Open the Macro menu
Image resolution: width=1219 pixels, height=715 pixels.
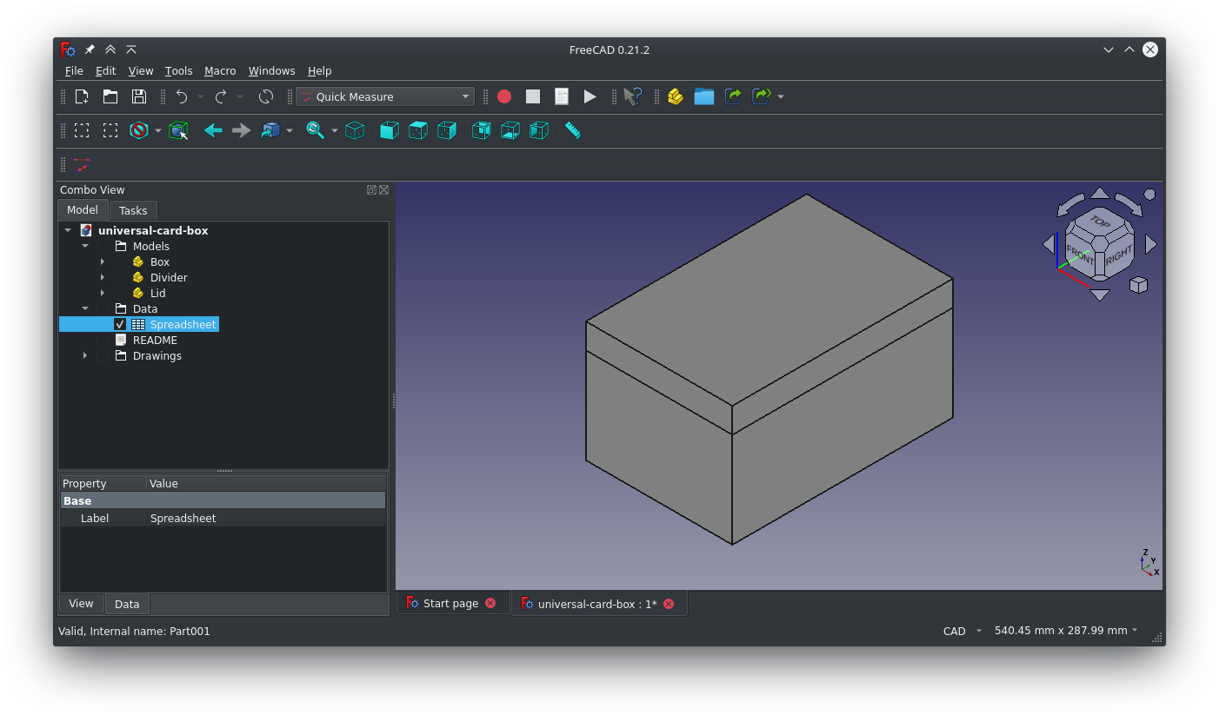[220, 71]
